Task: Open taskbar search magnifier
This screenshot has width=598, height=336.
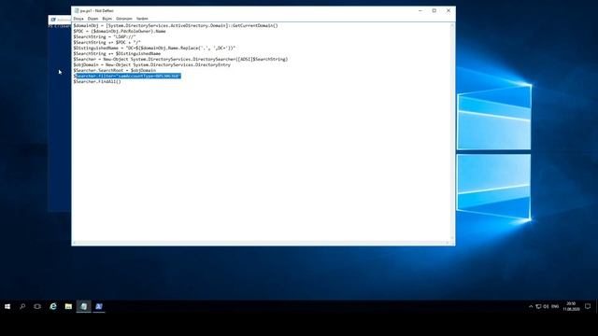Action: point(22,306)
